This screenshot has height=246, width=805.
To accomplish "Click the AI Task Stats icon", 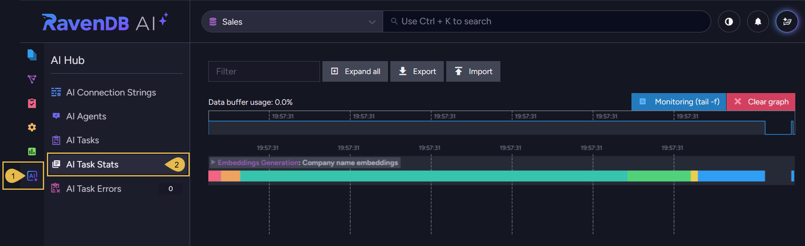I will pos(56,164).
